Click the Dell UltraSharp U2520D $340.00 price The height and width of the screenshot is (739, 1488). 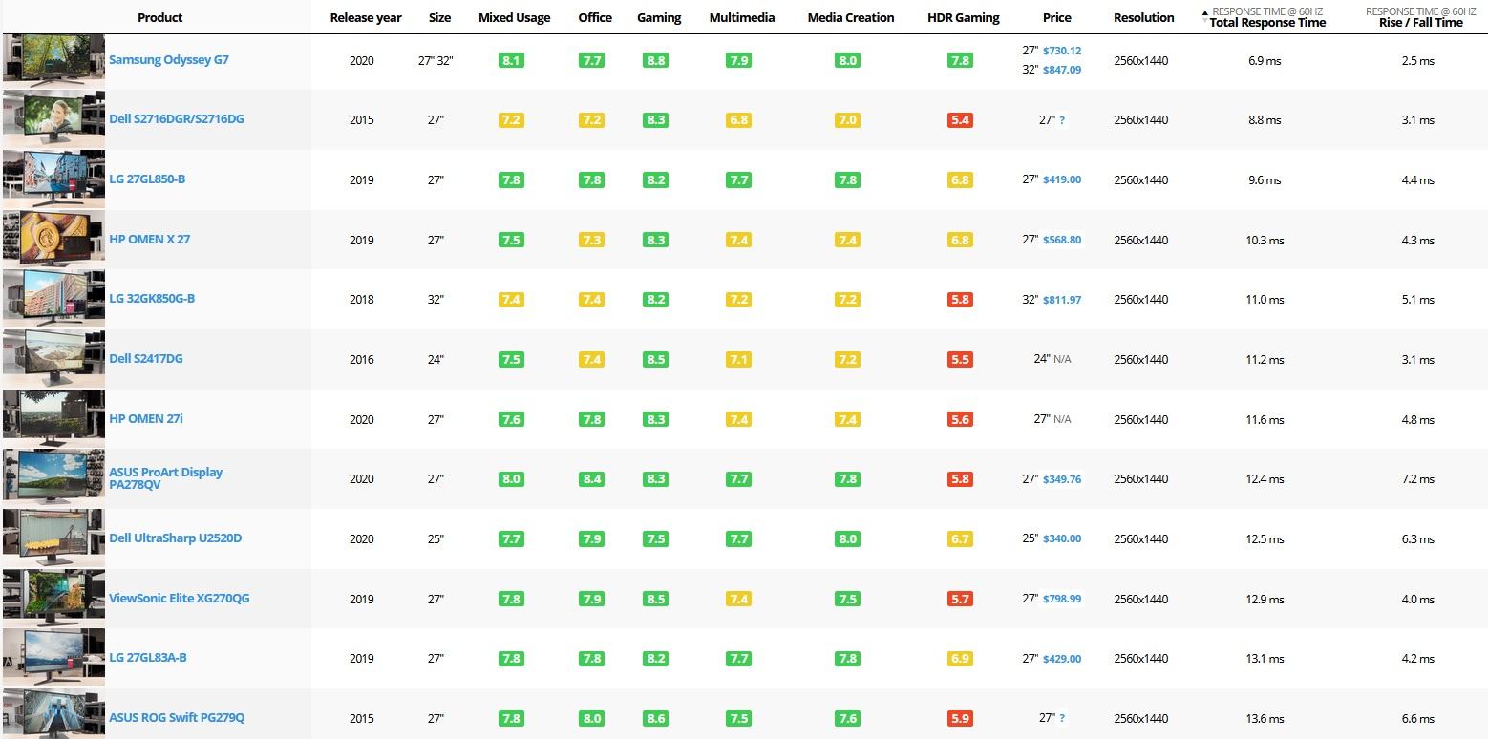tap(1062, 538)
